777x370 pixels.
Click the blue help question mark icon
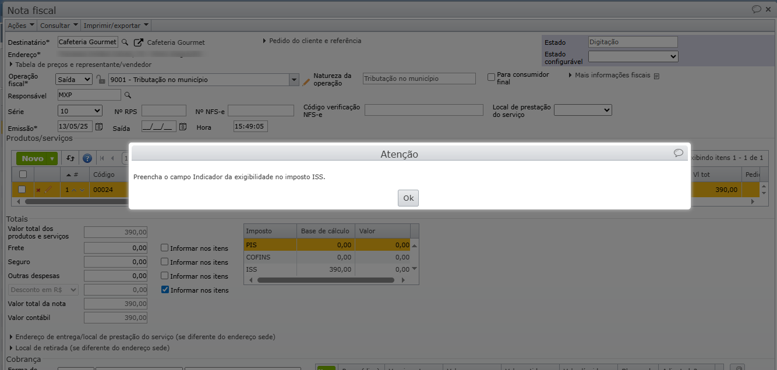(x=87, y=158)
